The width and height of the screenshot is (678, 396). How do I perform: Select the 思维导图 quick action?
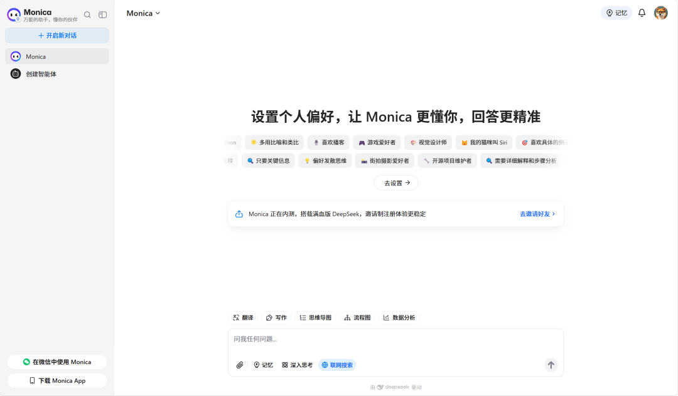point(316,318)
